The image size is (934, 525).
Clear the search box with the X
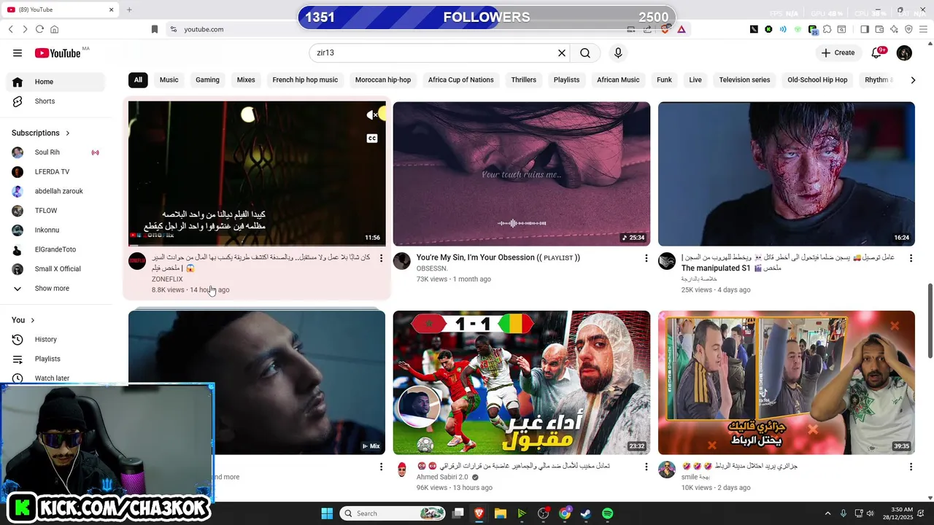[x=562, y=53]
